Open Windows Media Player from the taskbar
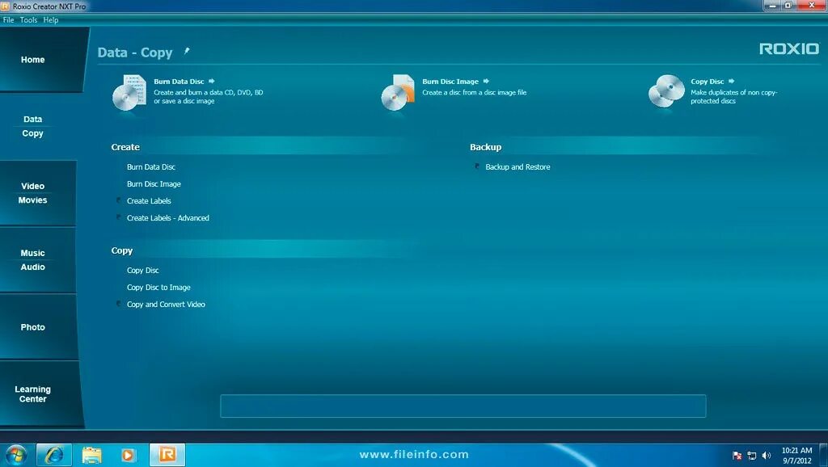The width and height of the screenshot is (828, 467). click(x=129, y=454)
